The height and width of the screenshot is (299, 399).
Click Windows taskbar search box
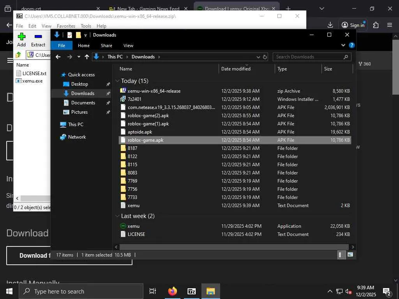pyautogui.click(x=81, y=291)
